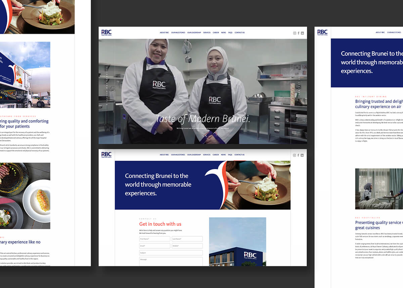403x288 pixels.
Task: Click the Taste of Modern Brunei headline
Action: [x=203, y=119]
